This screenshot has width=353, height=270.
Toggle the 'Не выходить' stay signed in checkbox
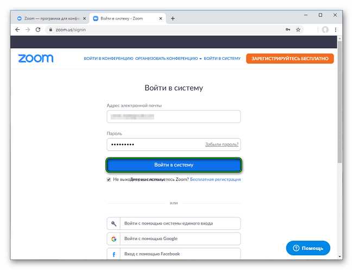109,179
